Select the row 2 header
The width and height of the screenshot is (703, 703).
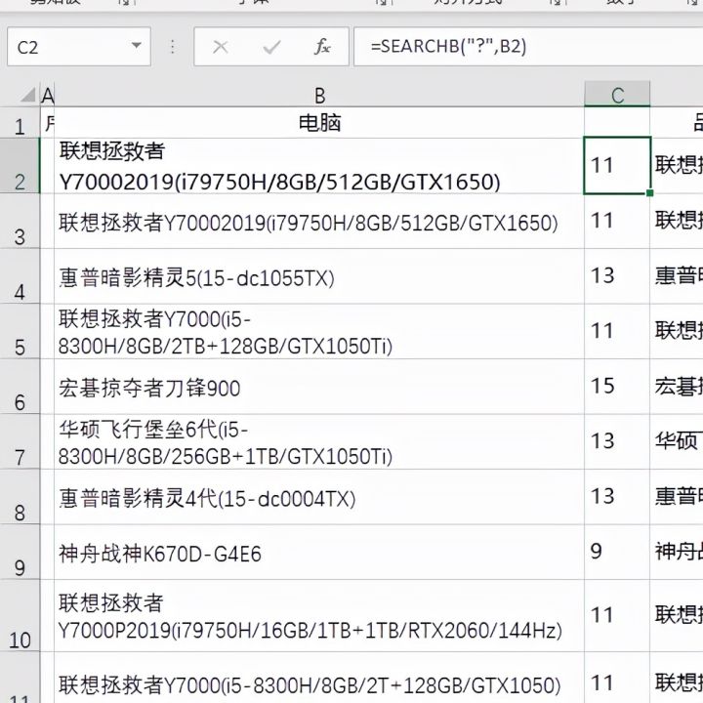coord(20,166)
